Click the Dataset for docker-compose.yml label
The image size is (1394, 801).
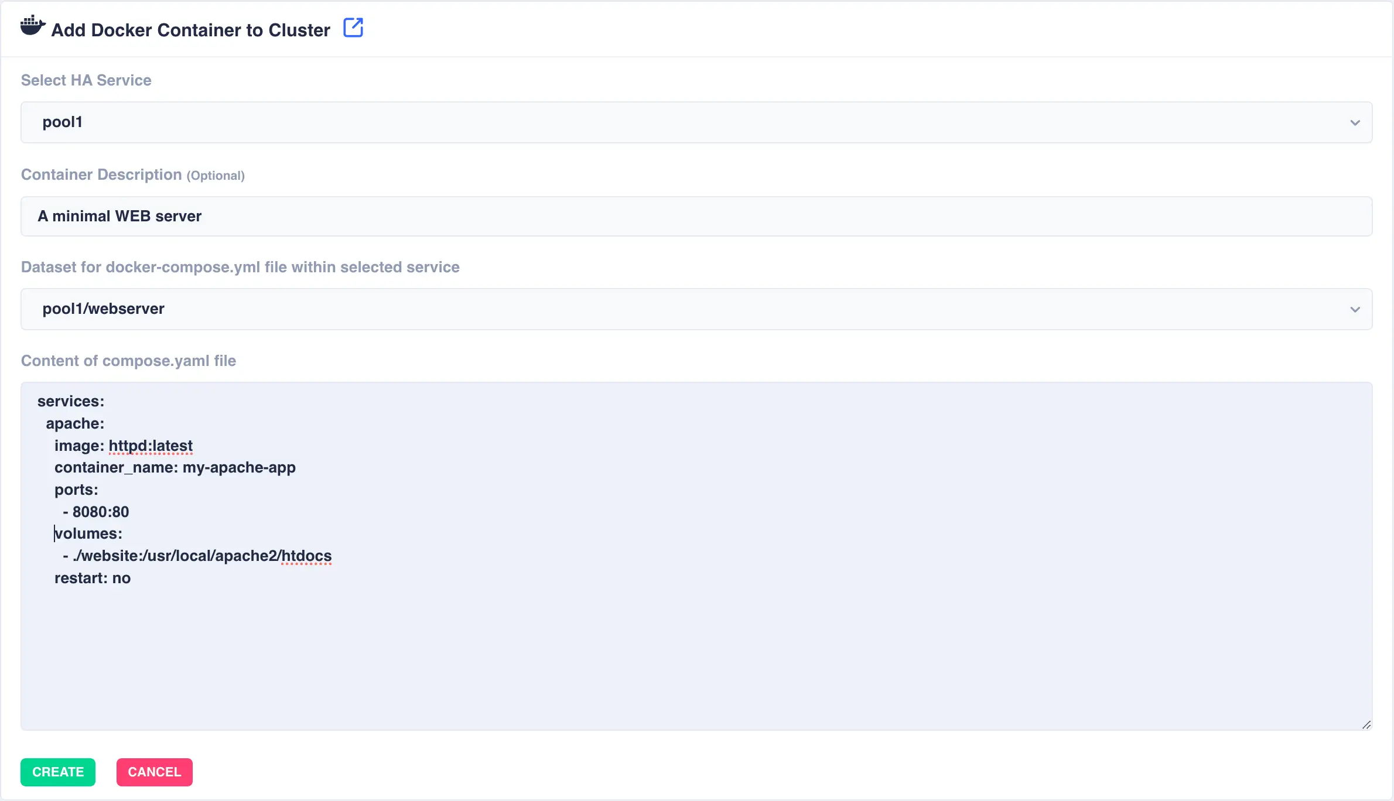pos(240,267)
